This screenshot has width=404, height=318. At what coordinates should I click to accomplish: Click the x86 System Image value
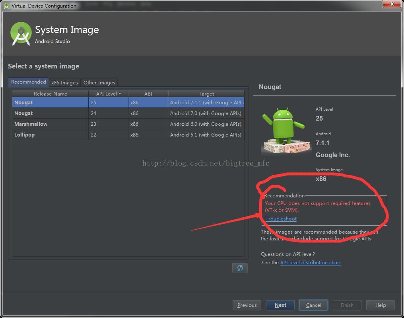(x=321, y=179)
